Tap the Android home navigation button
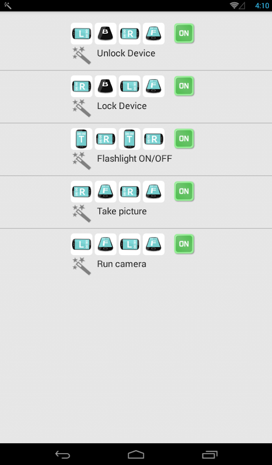The width and height of the screenshot is (272, 465). click(136, 454)
